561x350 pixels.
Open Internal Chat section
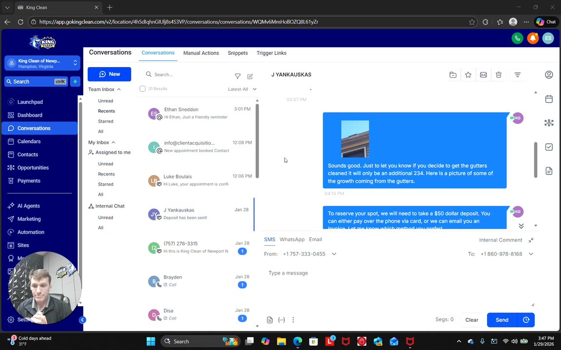point(107,206)
